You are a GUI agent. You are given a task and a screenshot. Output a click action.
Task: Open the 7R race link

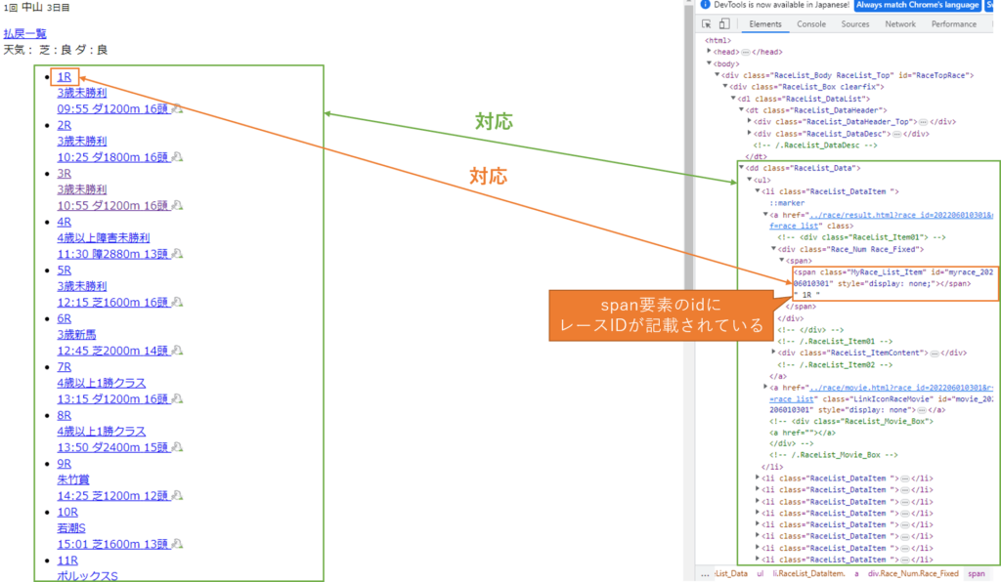pos(64,367)
